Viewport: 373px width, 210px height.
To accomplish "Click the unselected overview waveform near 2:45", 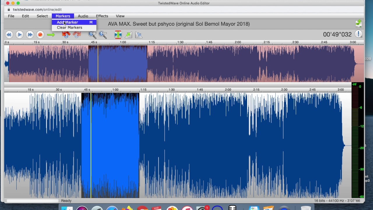I will 324,64.
